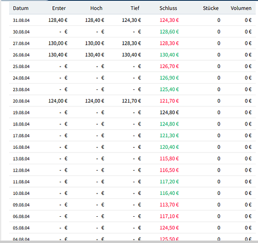Viewport: 258px width, 243px height.
Task: Select the 11.08.04 date cell
Action: 21,182
